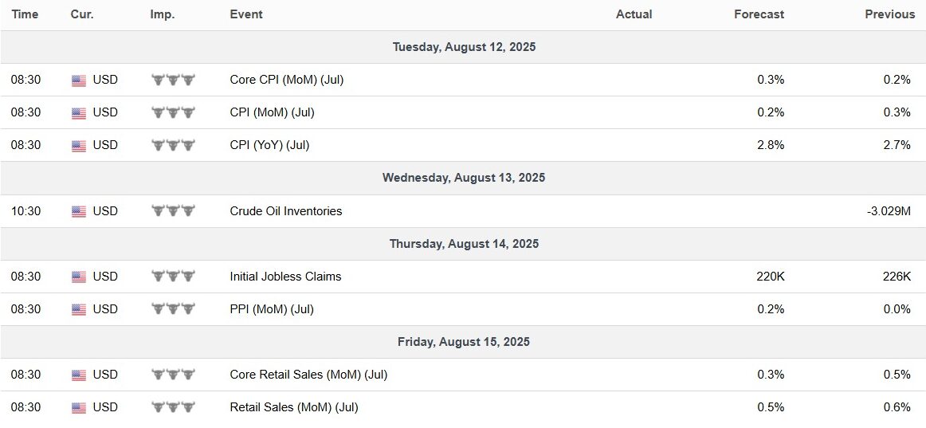Click the US flag beside Core CPI (MoM)
This screenshot has width=926, height=428.
(x=79, y=80)
